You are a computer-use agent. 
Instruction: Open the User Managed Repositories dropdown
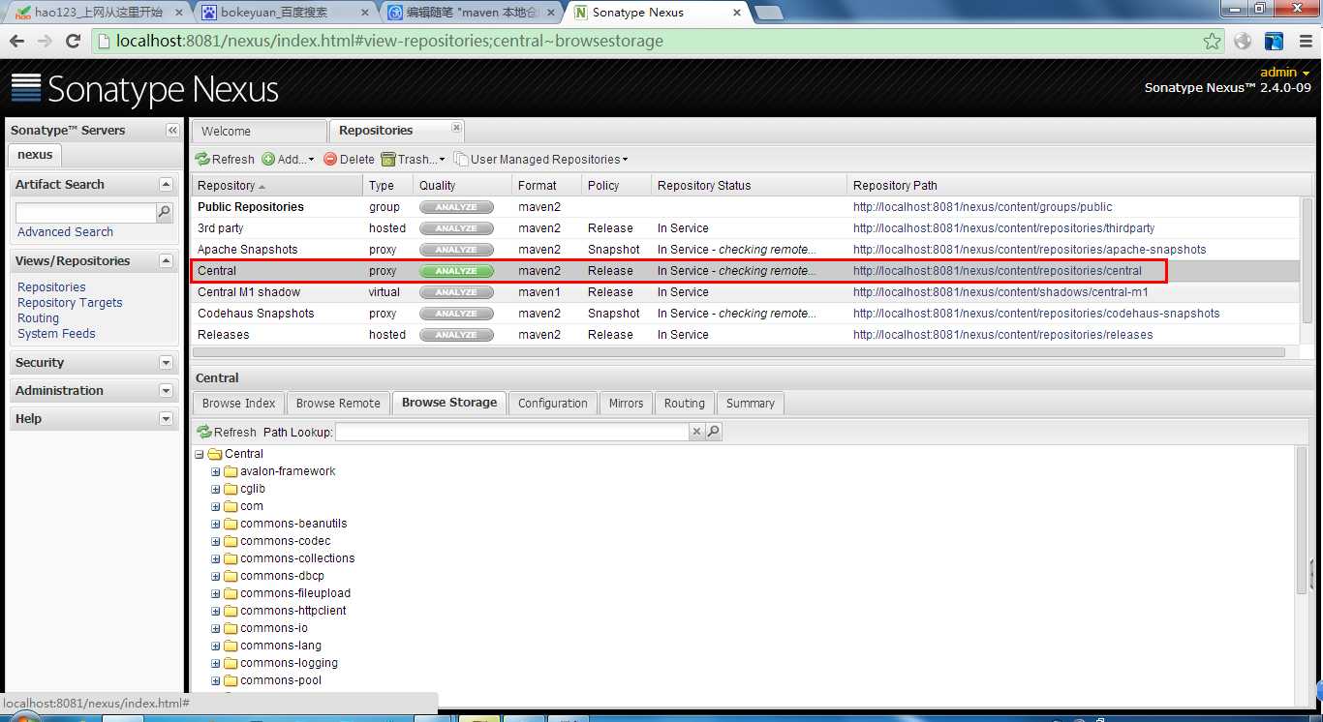(541, 160)
